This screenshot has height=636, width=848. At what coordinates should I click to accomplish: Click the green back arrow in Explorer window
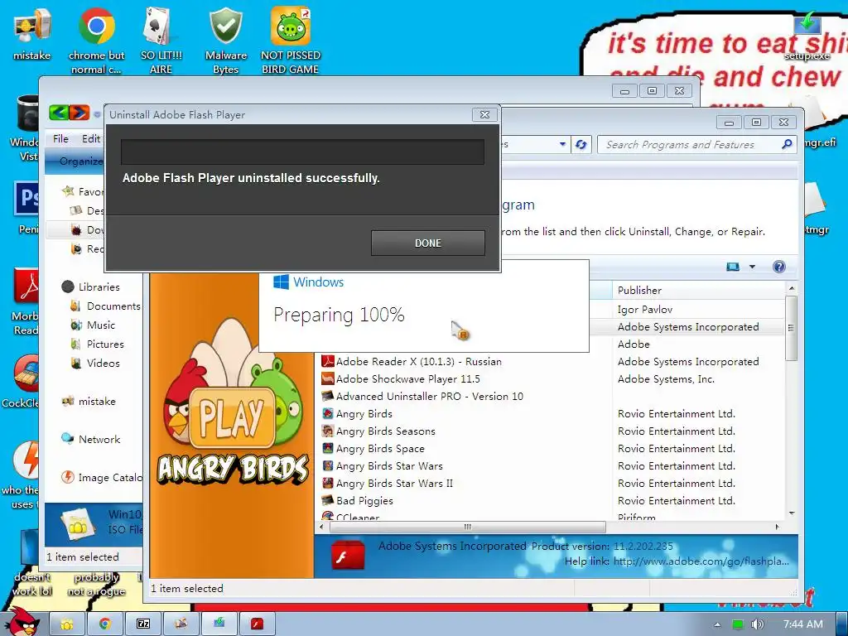[x=59, y=113]
